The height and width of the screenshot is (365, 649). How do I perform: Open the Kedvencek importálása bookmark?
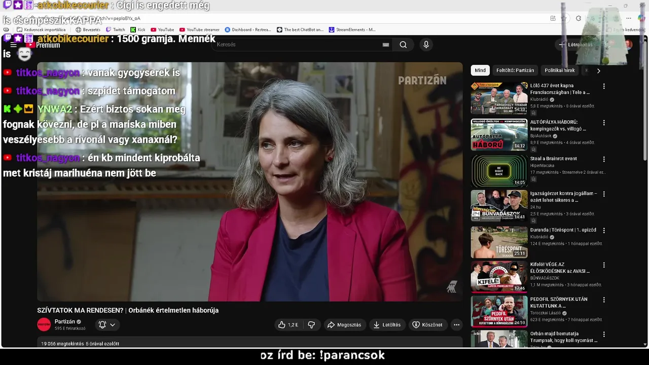[x=41, y=29]
